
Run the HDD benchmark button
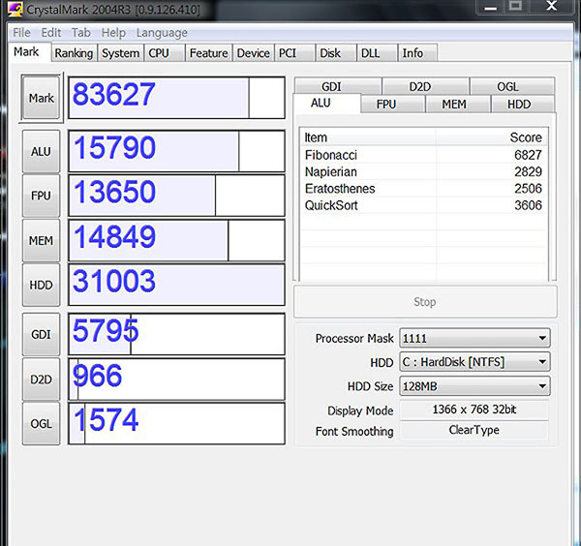pos(41,285)
